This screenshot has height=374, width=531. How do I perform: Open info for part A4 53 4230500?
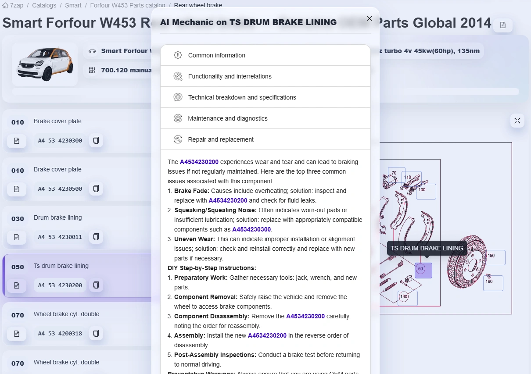click(17, 189)
